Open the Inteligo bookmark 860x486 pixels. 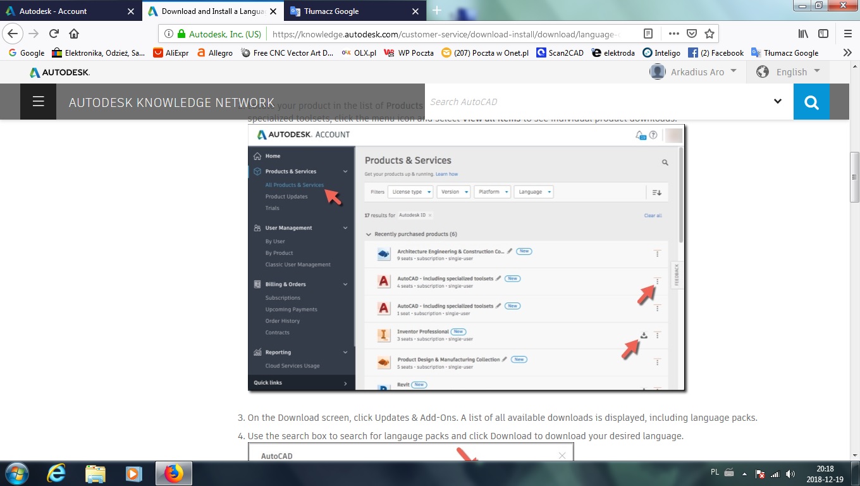[x=661, y=53]
